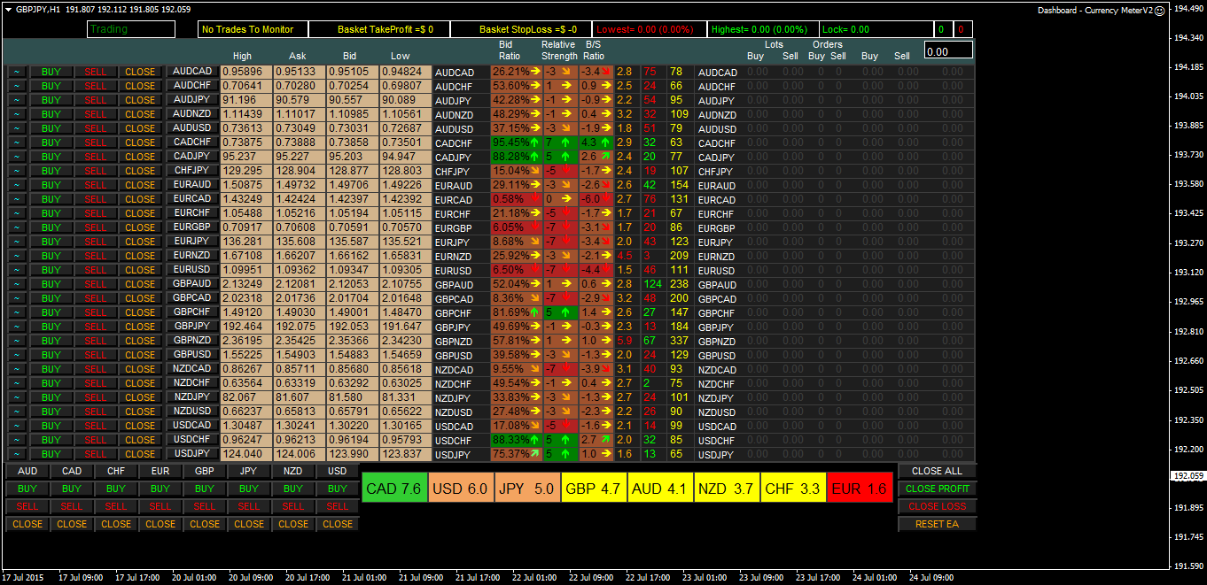1207x585 pixels.
Task: Click BUY under the USD basket column
Action: (338, 489)
